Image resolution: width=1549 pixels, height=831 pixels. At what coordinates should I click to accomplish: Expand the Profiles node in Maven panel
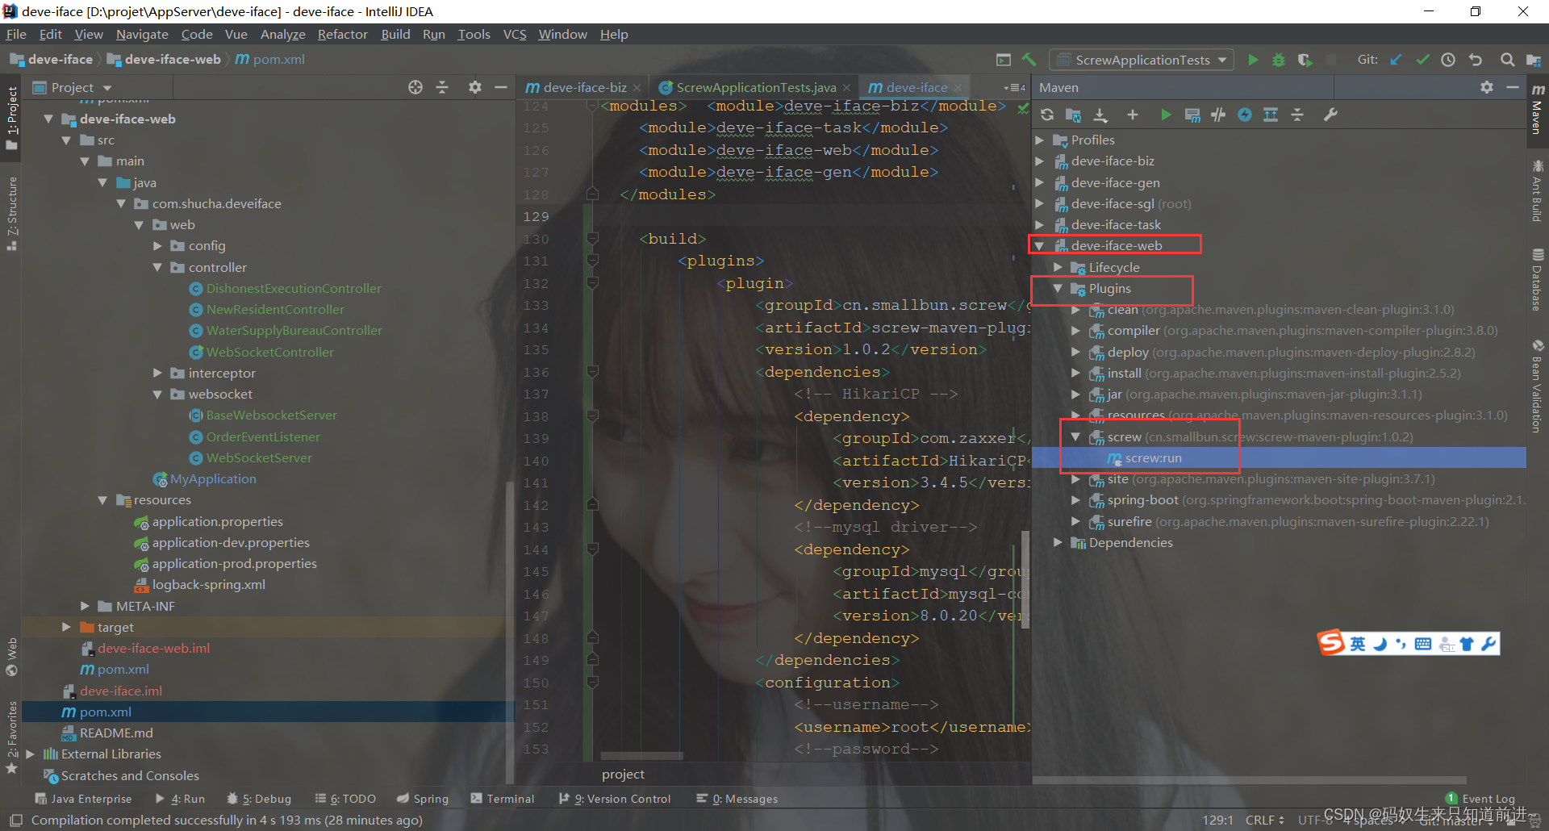(x=1040, y=140)
